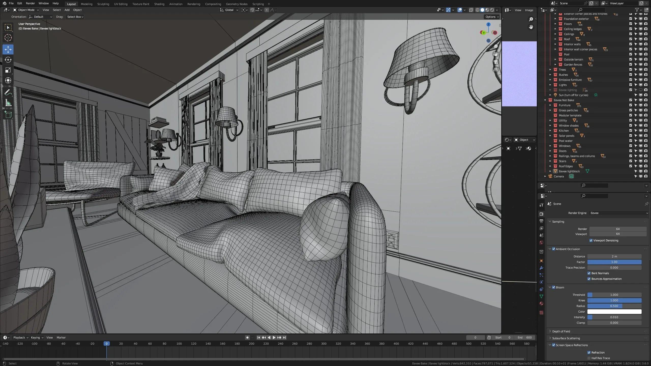This screenshot has height=366, width=651.
Task: Switch to wireframe viewport shading
Action: pyautogui.click(x=477, y=10)
